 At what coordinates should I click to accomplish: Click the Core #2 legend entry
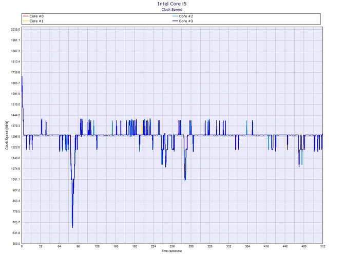tap(183, 16)
